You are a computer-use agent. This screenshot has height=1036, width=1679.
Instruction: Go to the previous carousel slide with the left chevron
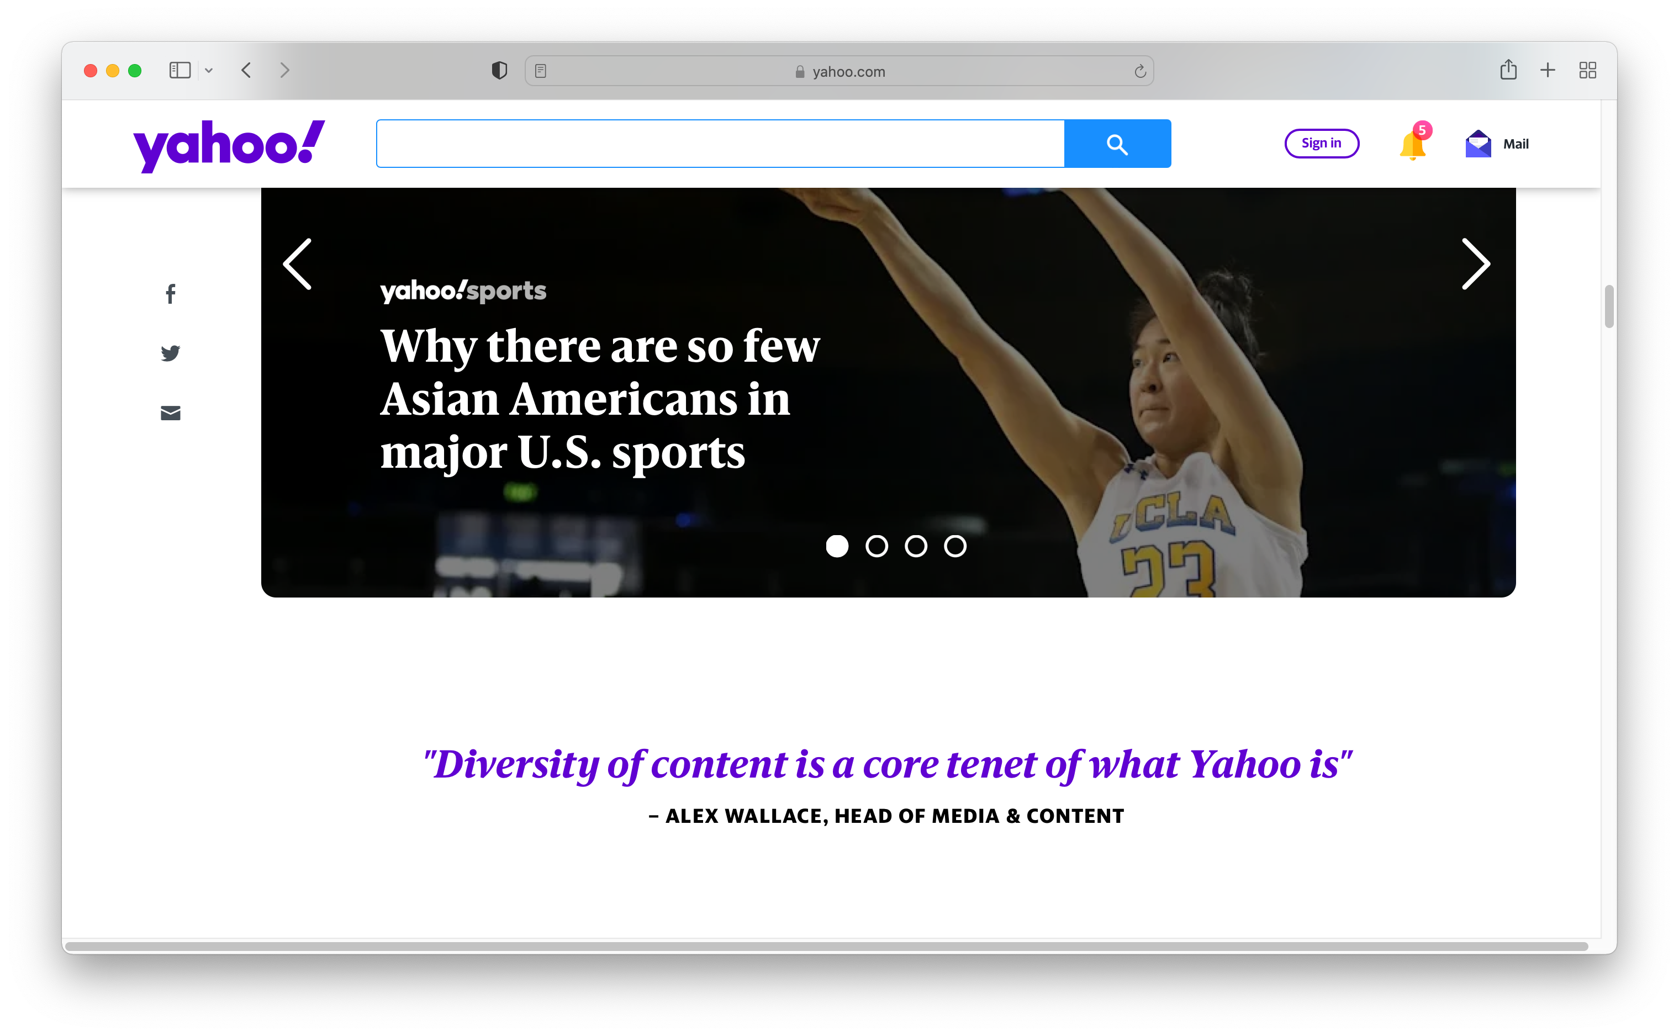click(298, 265)
